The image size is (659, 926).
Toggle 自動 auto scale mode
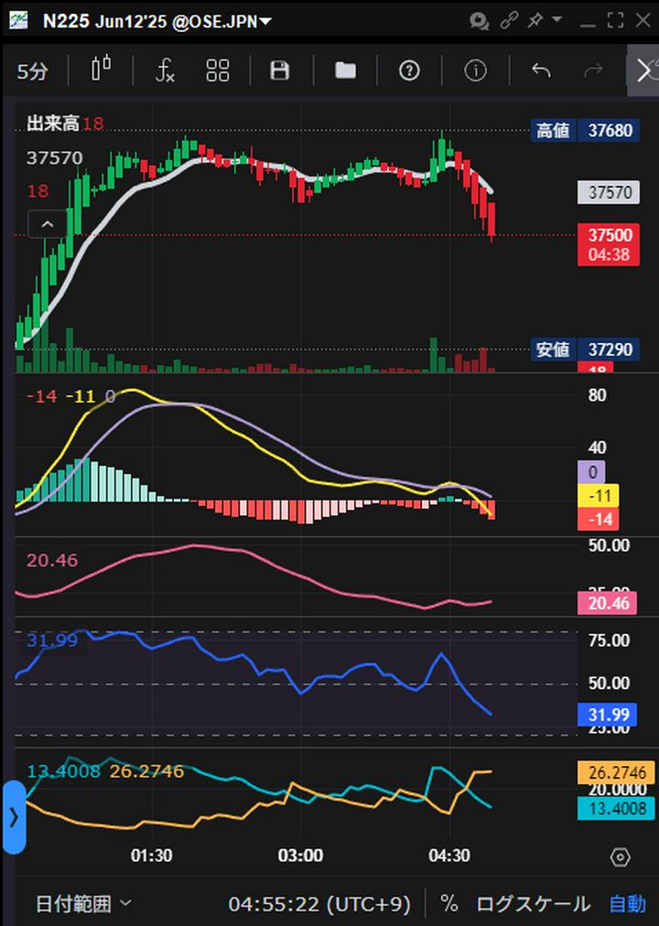pos(627,904)
